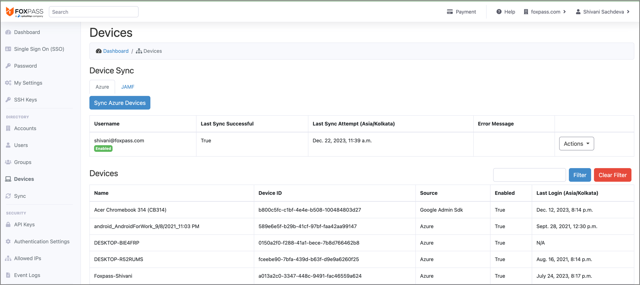This screenshot has height=285, width=640.
Task: Go to Allowed IPs
Action: 27,258
